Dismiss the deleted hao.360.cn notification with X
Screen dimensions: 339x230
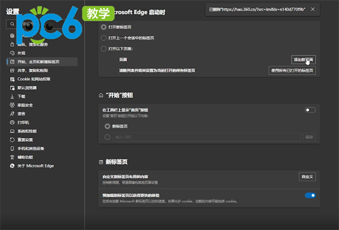click(x=312, y=9)
